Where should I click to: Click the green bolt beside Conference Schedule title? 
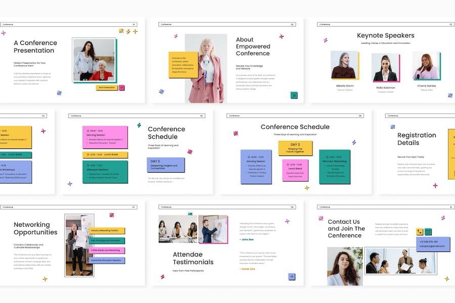[x=139, y=125]
